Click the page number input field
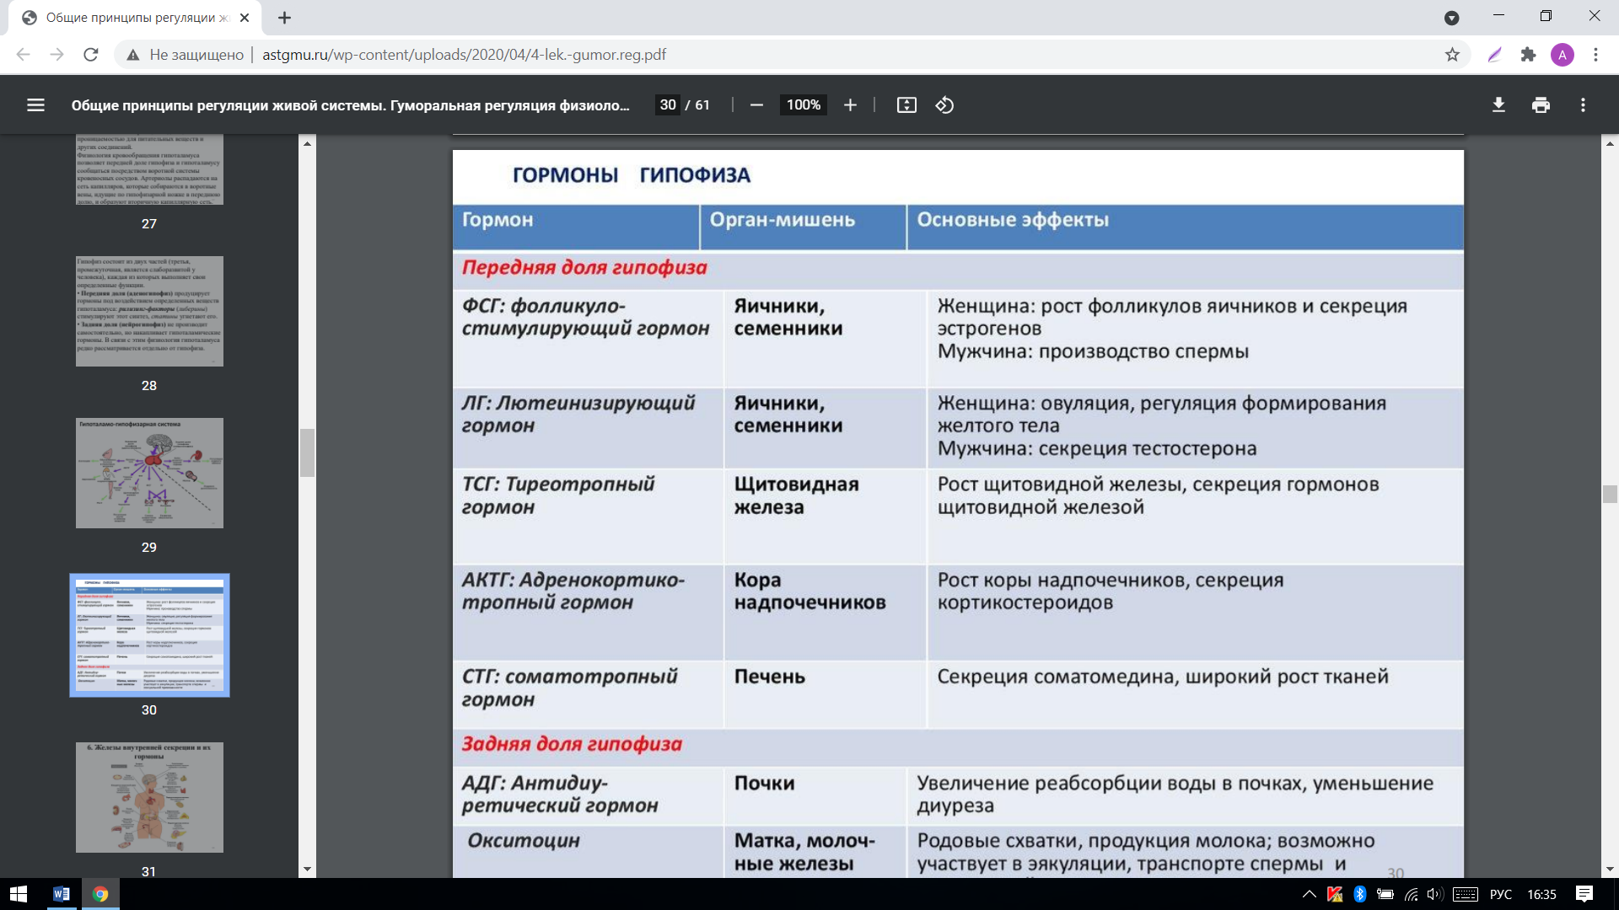 [668, 105]
